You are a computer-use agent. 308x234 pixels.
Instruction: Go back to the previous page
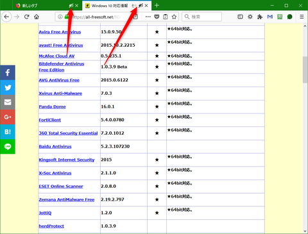[x=6, y=17]
